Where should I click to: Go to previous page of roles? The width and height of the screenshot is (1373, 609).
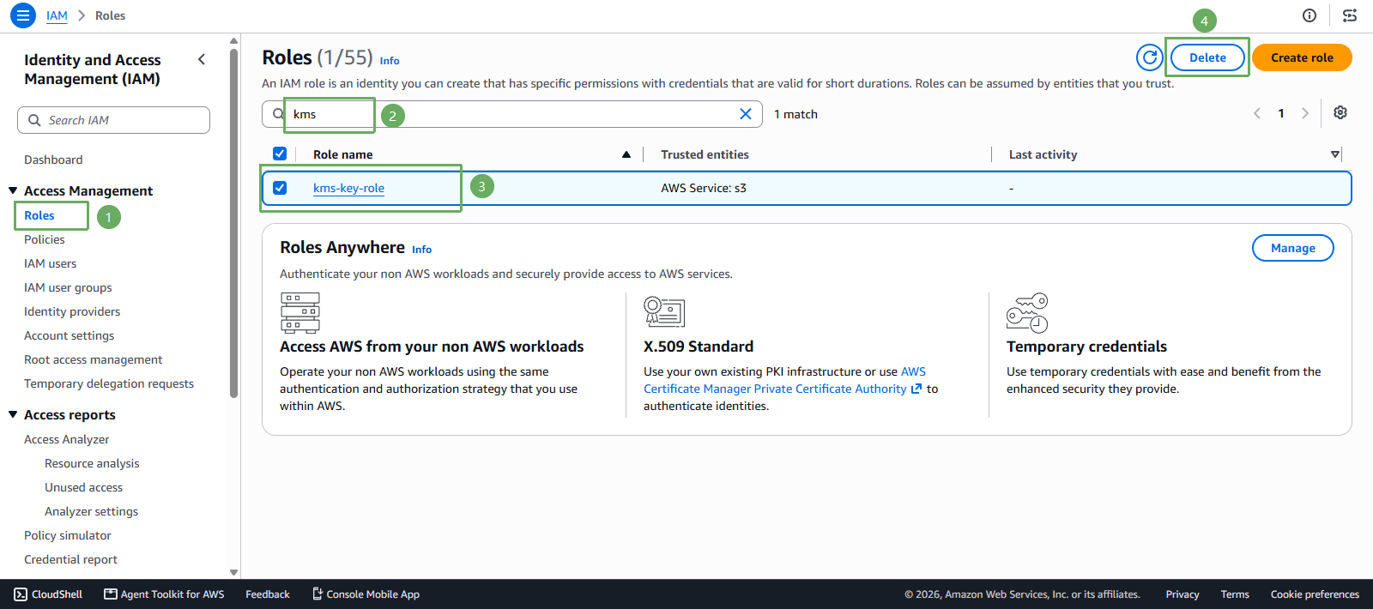pyautogui.click(x=1257, y=113)
